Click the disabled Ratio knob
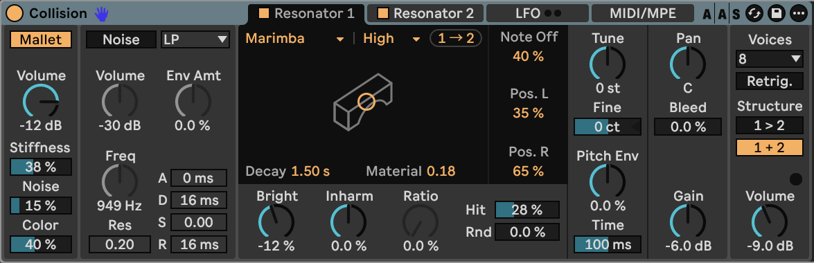 [421, 221]
